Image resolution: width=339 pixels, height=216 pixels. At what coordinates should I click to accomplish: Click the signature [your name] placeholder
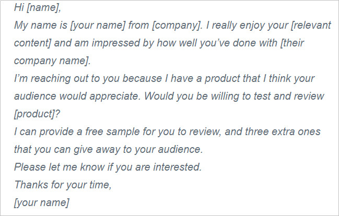point(42,202)
